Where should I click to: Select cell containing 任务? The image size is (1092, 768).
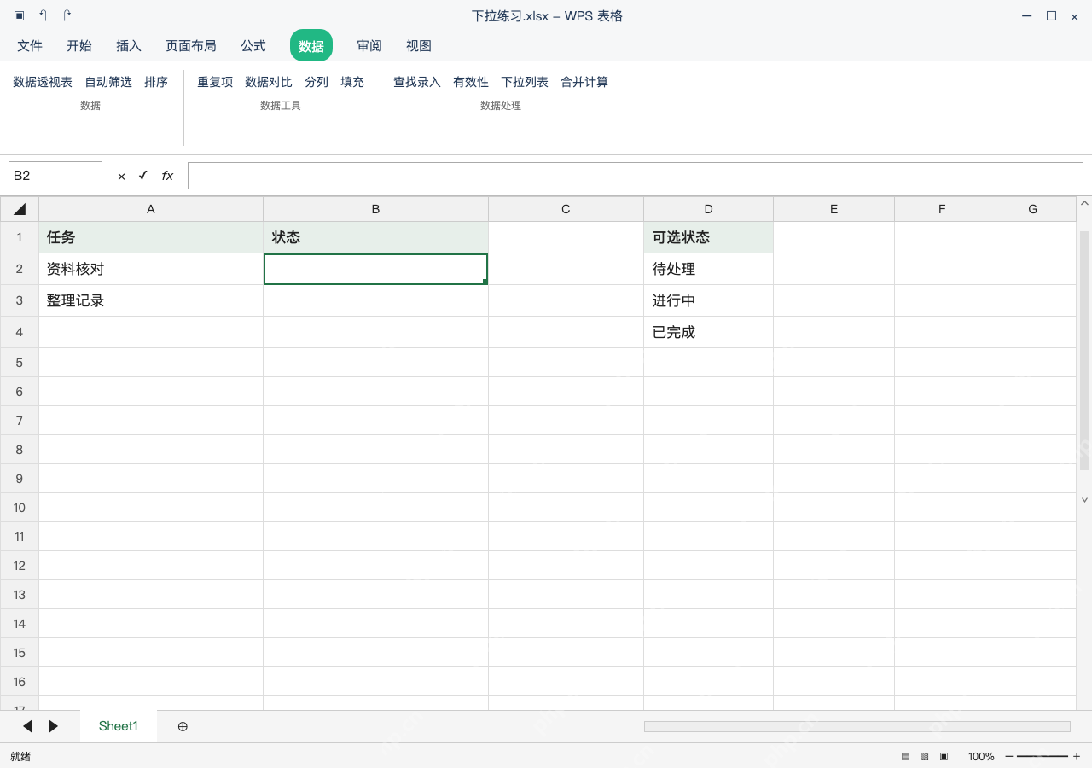151,237
